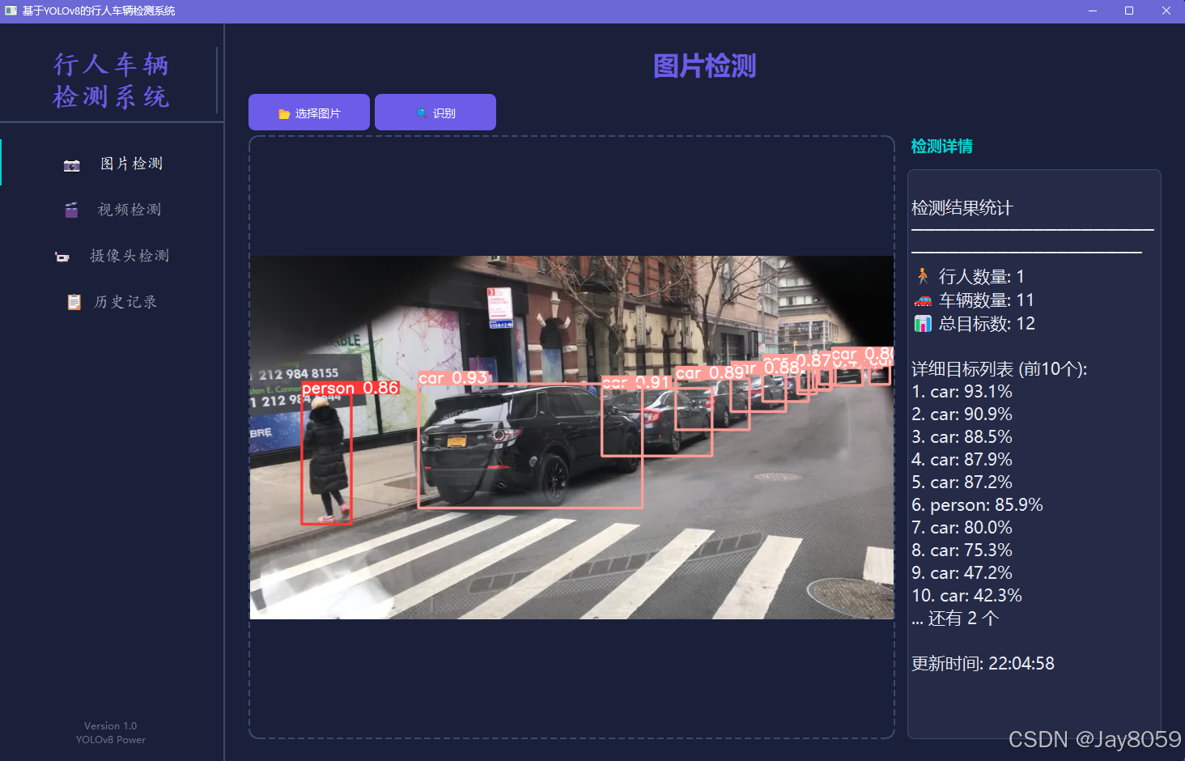Click the magnifier icon on 识别 button
1185x761 pixels.
click(x=422, y=113)
